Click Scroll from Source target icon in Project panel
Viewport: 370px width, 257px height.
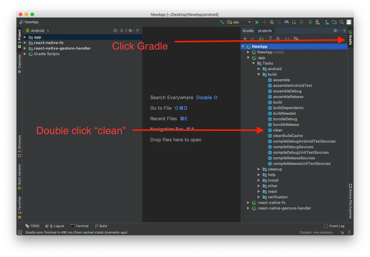click(115, 31)
